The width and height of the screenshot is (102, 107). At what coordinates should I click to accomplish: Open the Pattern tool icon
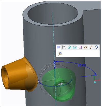(x=80, y=47)
